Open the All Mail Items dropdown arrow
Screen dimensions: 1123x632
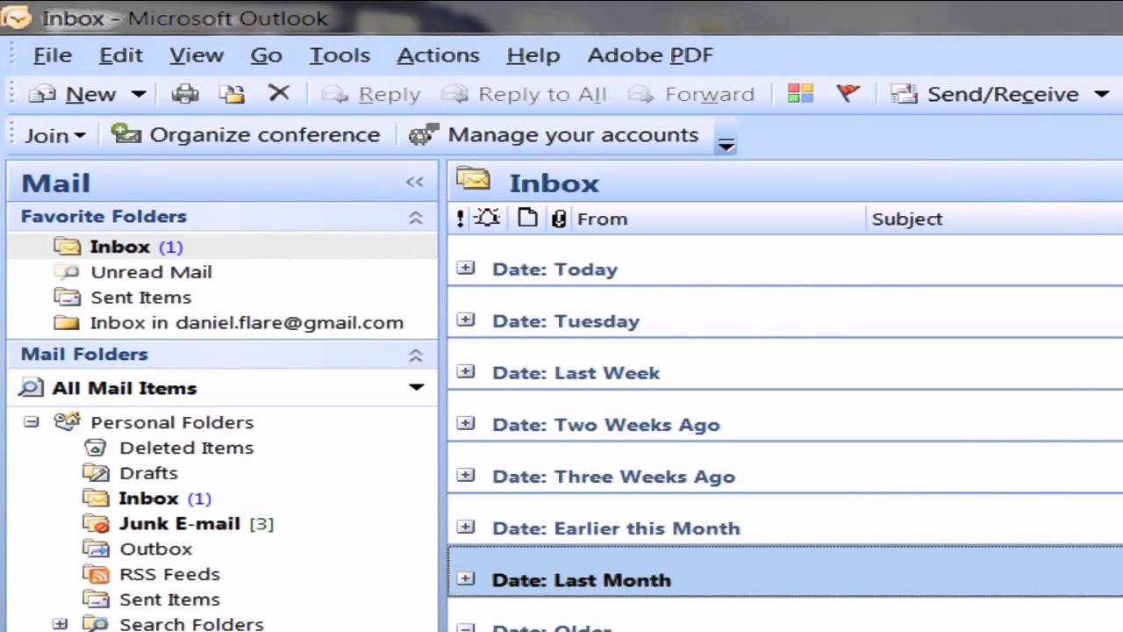point(416,387)
